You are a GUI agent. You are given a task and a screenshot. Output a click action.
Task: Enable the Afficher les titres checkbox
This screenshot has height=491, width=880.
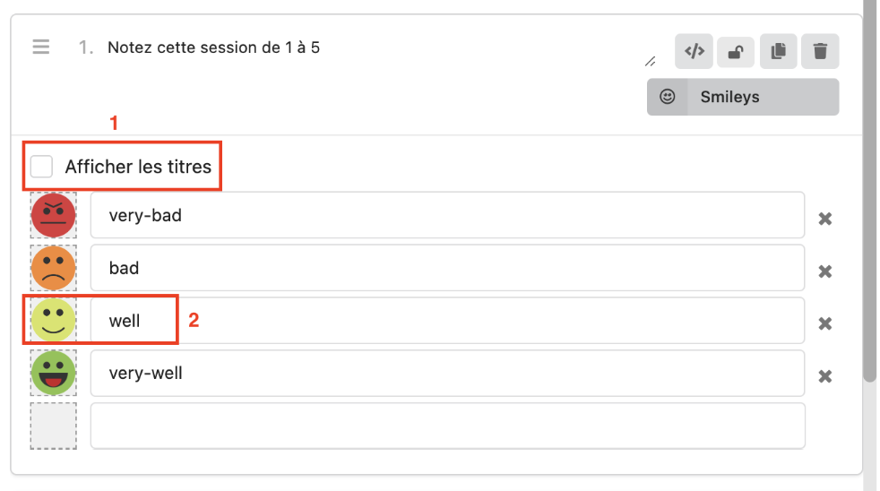(x=42, y=167)
